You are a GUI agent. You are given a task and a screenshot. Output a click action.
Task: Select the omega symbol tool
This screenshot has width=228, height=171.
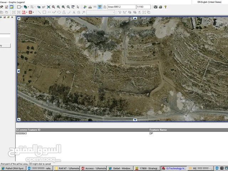[79, 12]
